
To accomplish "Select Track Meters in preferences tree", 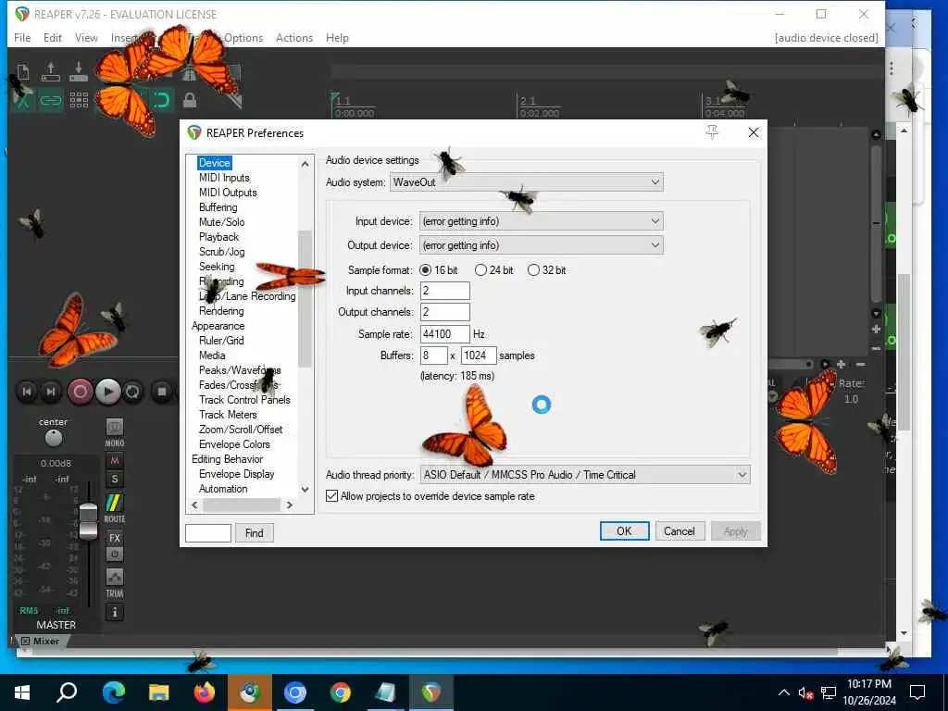I will point(228,415).
